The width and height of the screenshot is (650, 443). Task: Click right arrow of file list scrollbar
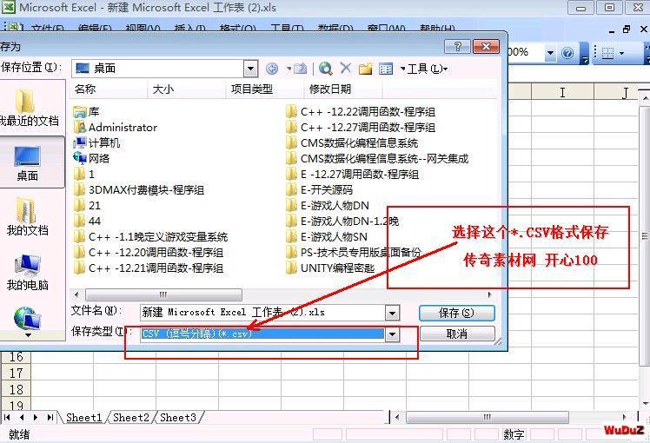click(x=490, y=294)
